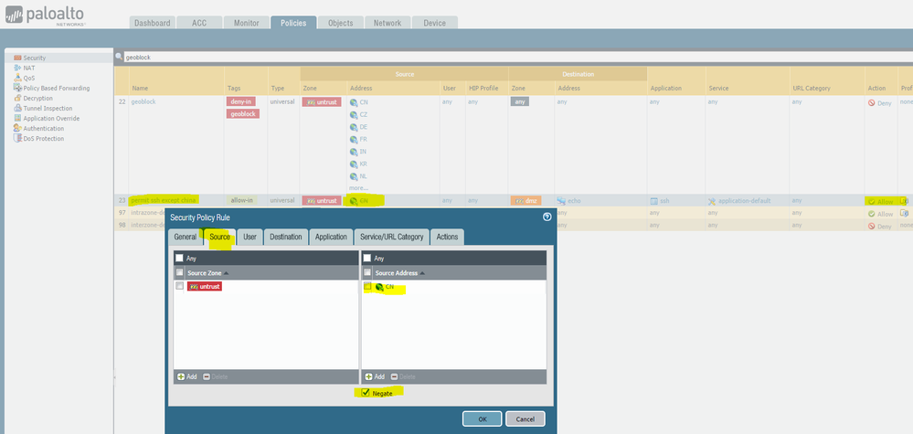Open Authentication policies in sidebar
913x434 pixels.
44,129
